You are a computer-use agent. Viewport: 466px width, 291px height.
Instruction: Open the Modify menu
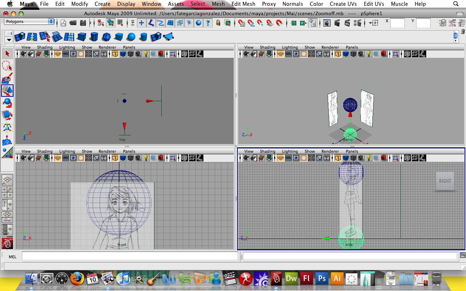pos(80,4)
